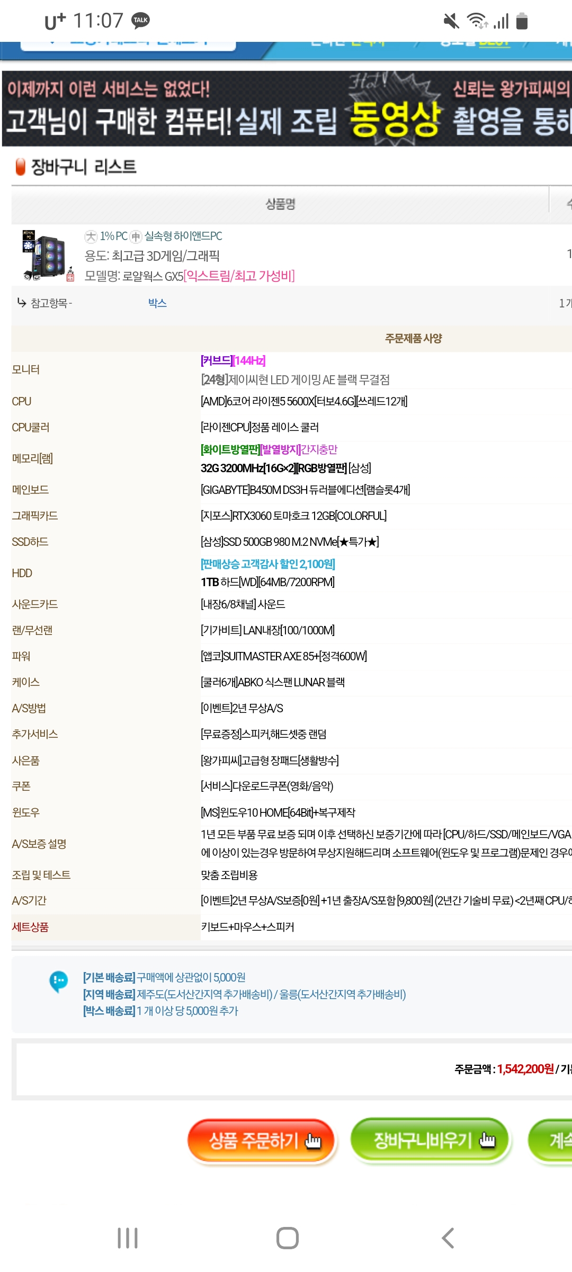Click the 지역 배송료 제주도/울릉 notice
The width and height of the screenshot is (572, 1272).
click(244, 994)
